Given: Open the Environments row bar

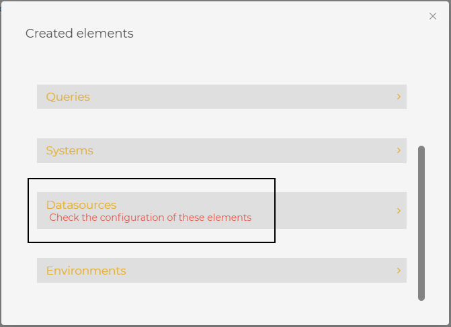Looking at the screenshot, I should tap(222, 271).
